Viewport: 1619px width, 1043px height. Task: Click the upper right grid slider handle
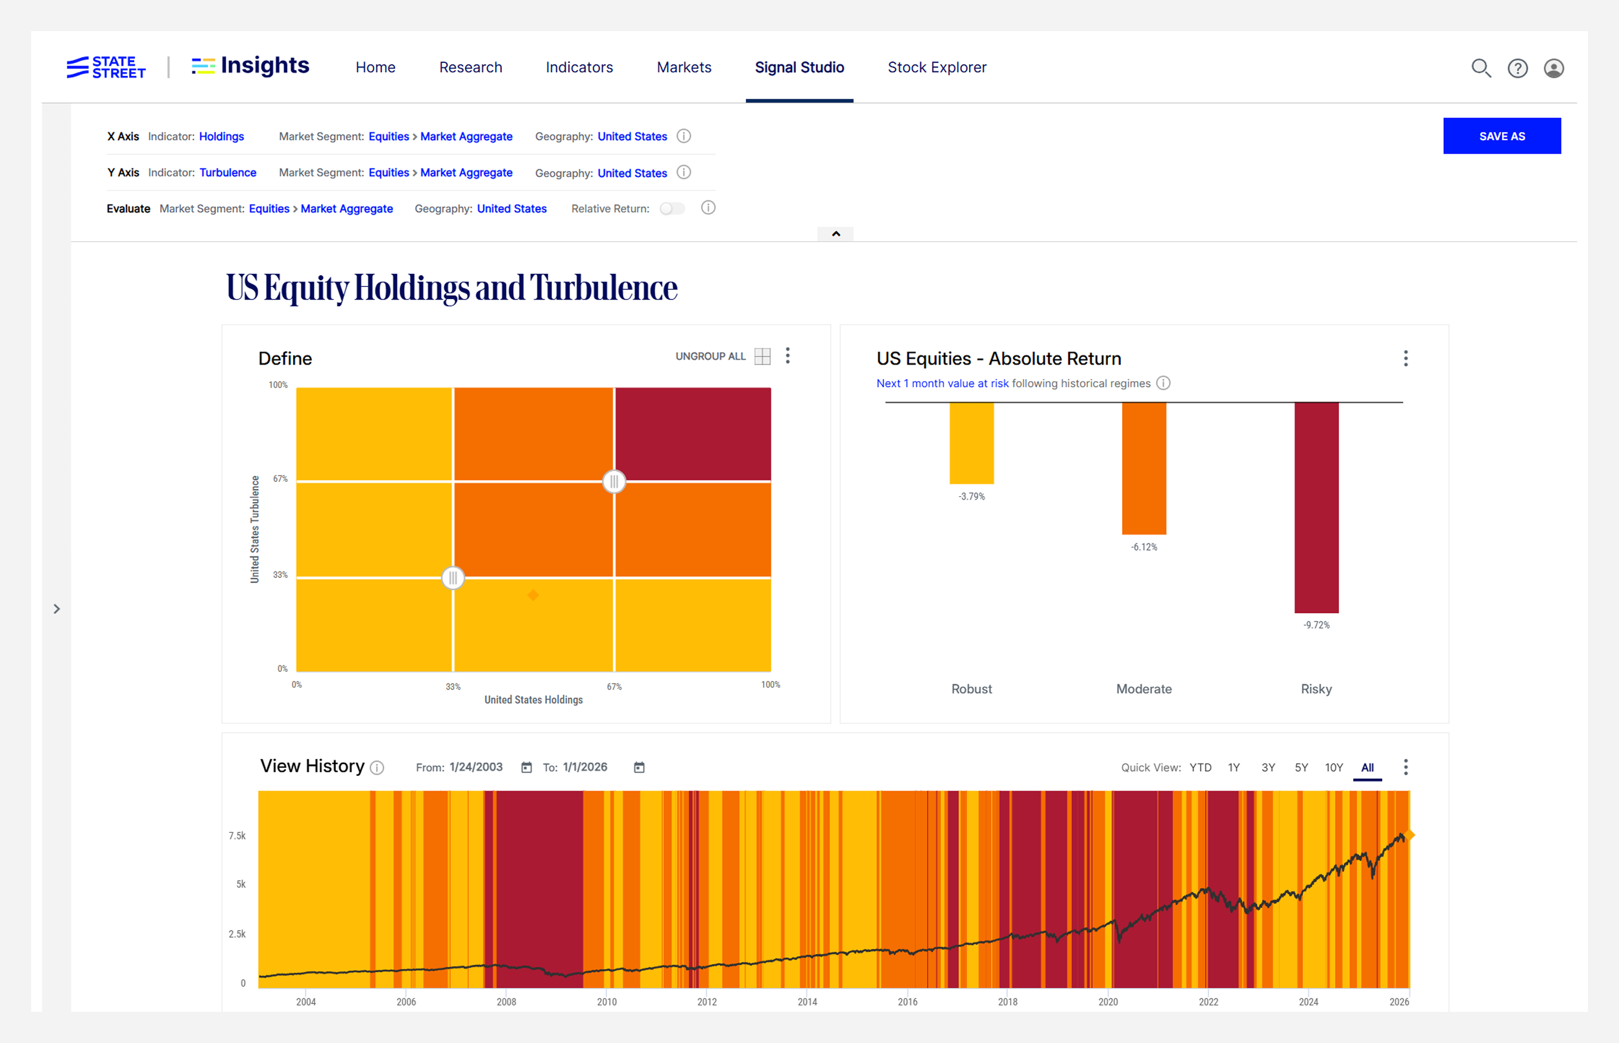(x=614, y=481)
